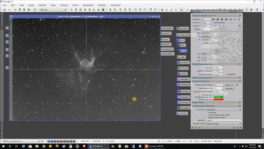Open the Image_Integration process icon
The width and height of the screenshot is (264, 149).
(184, 35)
